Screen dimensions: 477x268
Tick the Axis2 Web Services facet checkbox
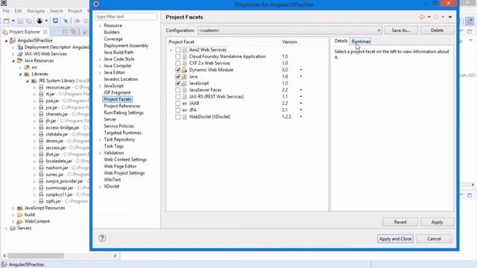177,50
